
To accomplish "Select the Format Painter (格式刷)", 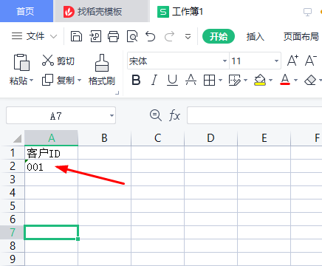I will [x=102, y=69].
